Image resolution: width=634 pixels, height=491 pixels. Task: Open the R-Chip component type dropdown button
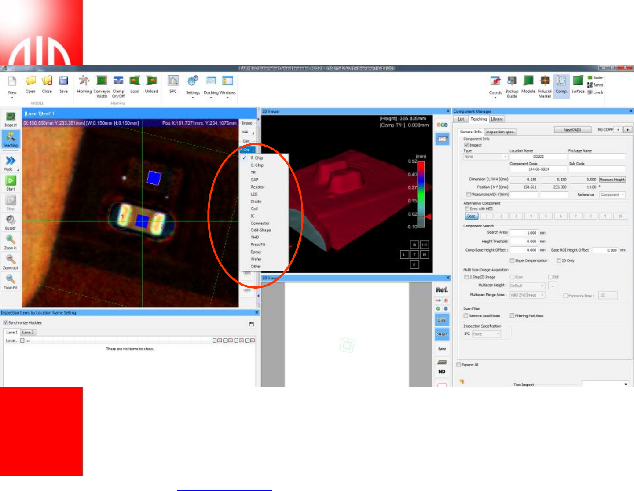247,150
